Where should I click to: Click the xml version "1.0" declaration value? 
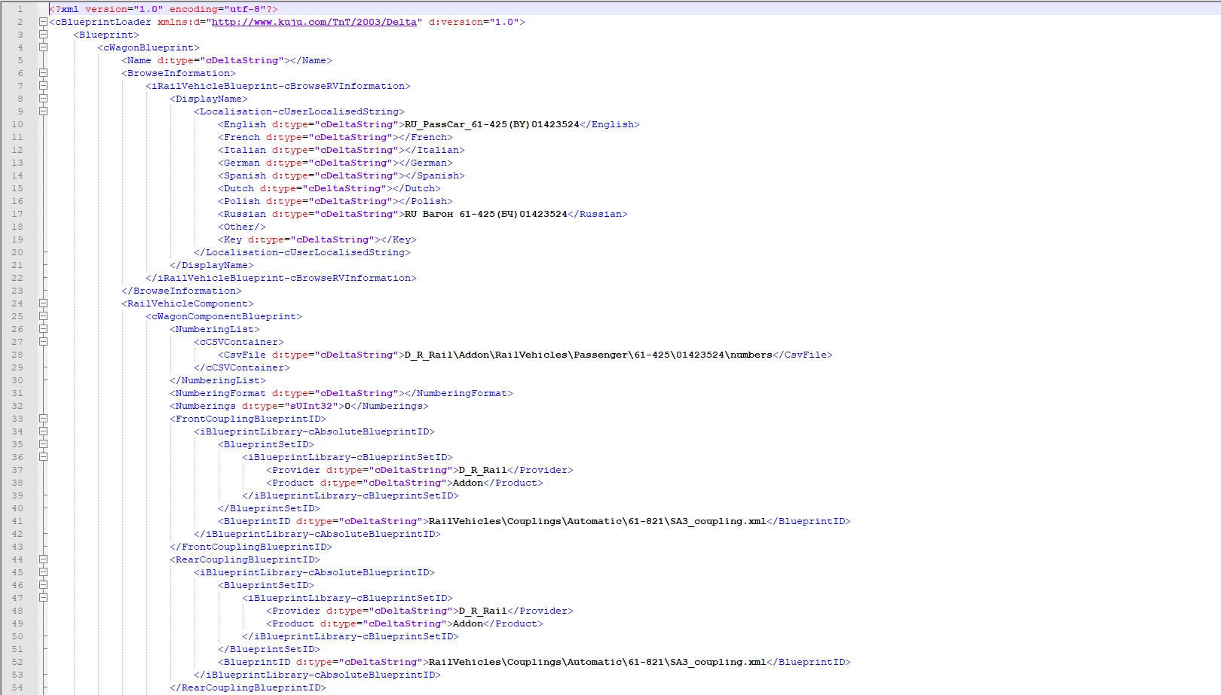pos(148,9)
